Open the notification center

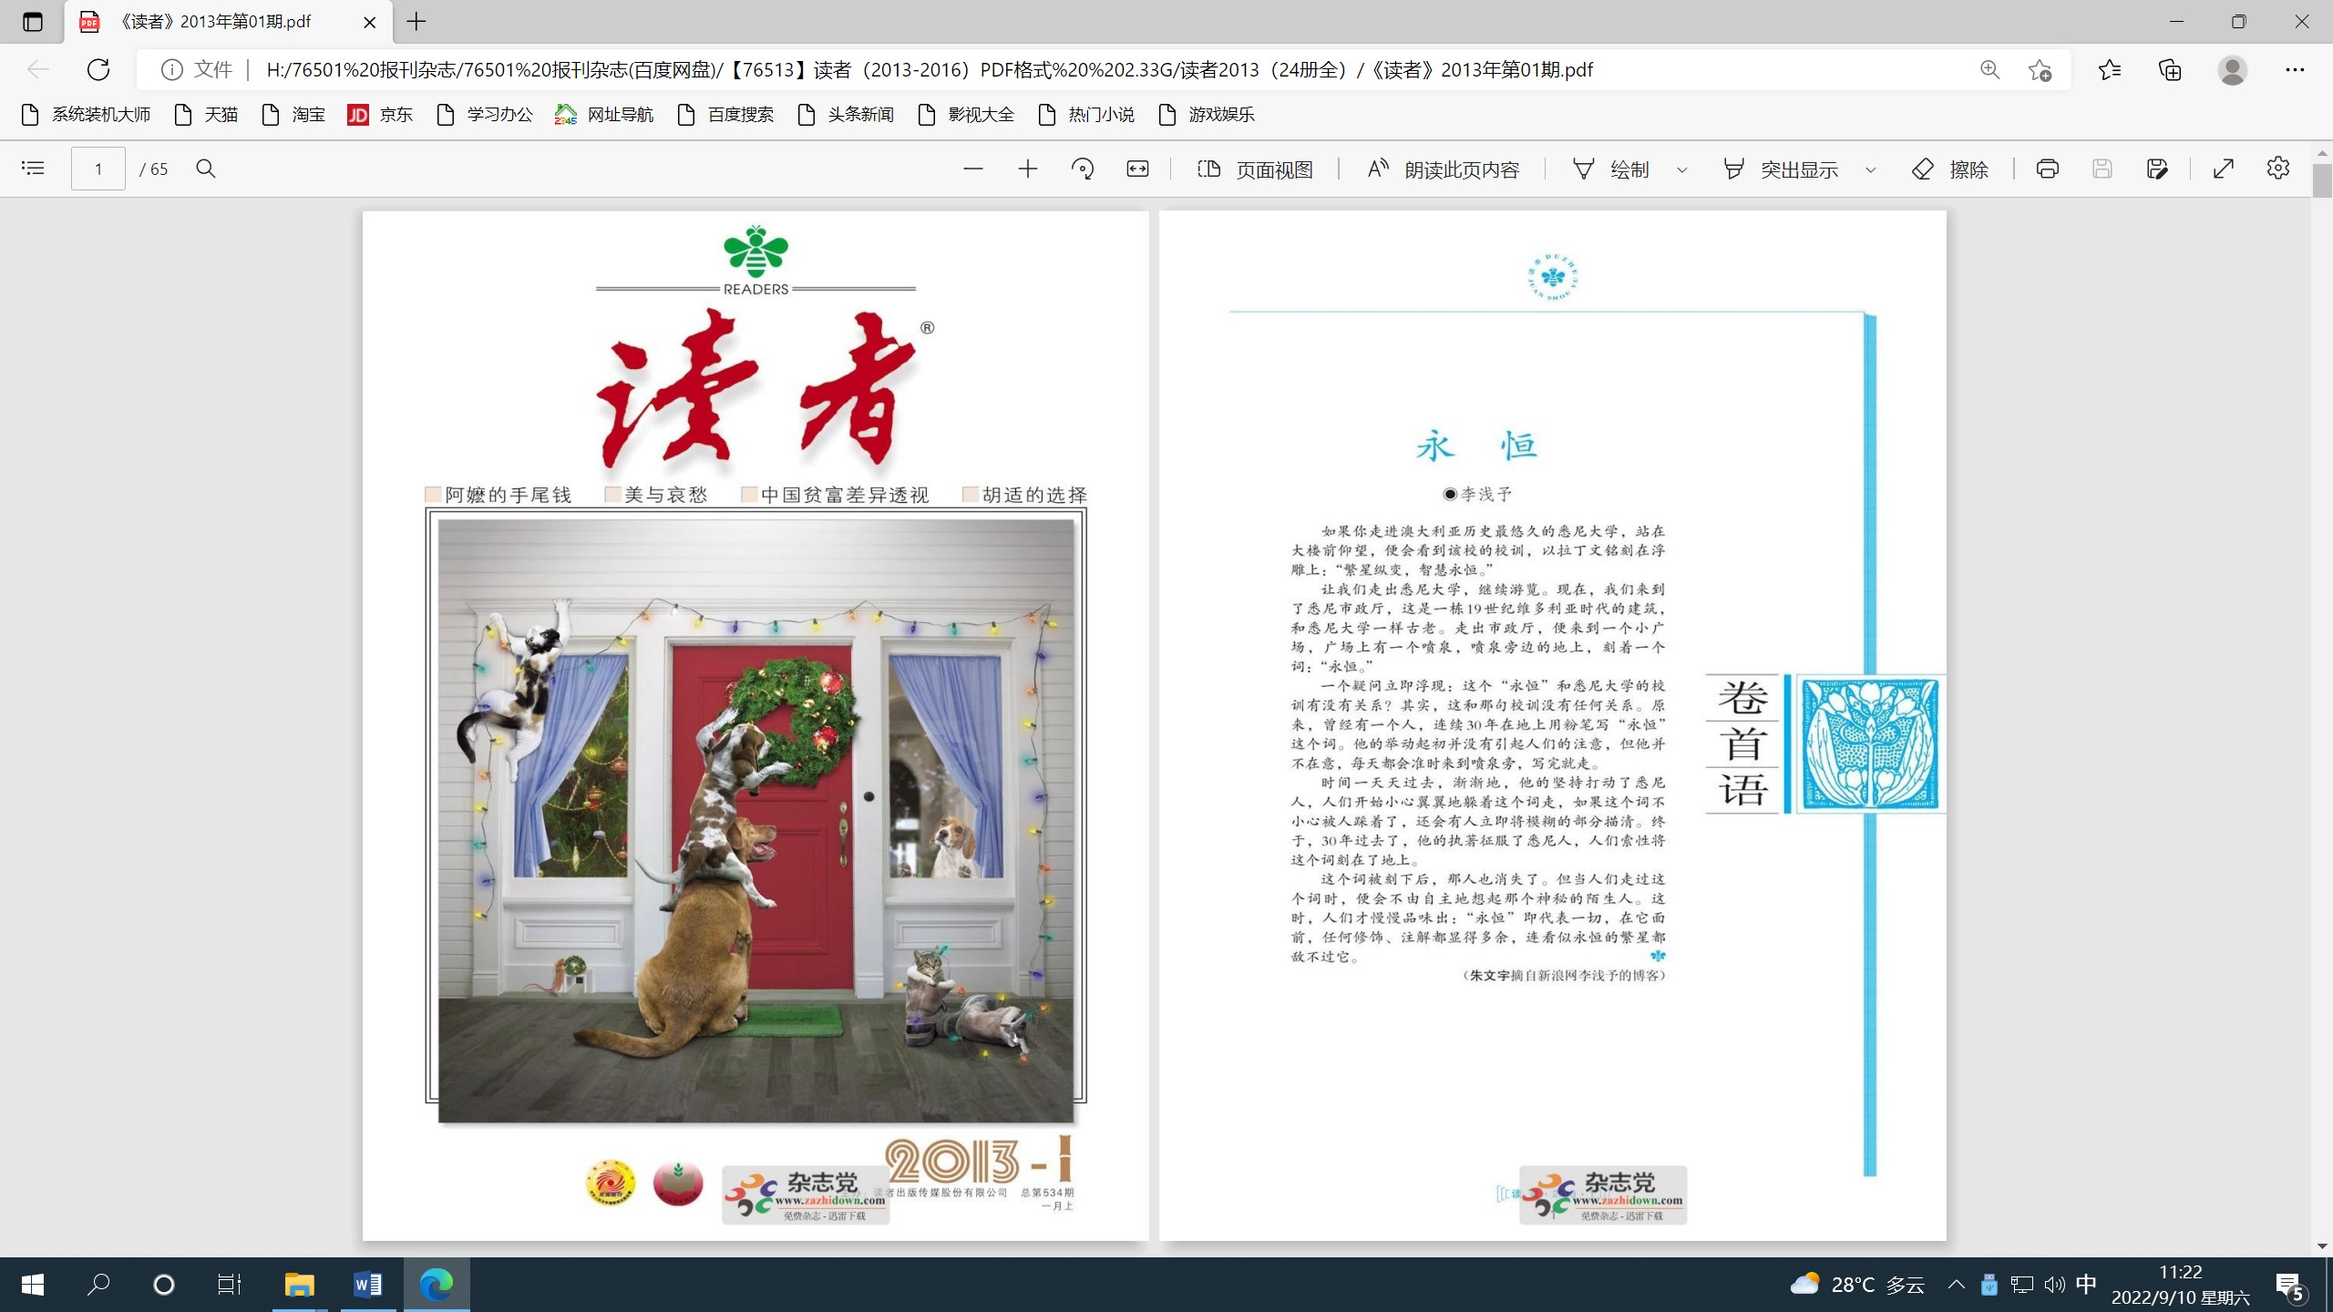pos(2289,1286)
